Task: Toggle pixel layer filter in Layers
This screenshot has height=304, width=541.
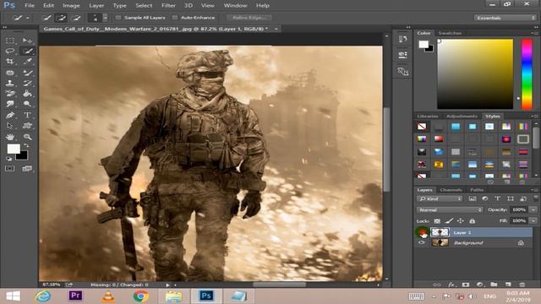Action: [472, 198]
